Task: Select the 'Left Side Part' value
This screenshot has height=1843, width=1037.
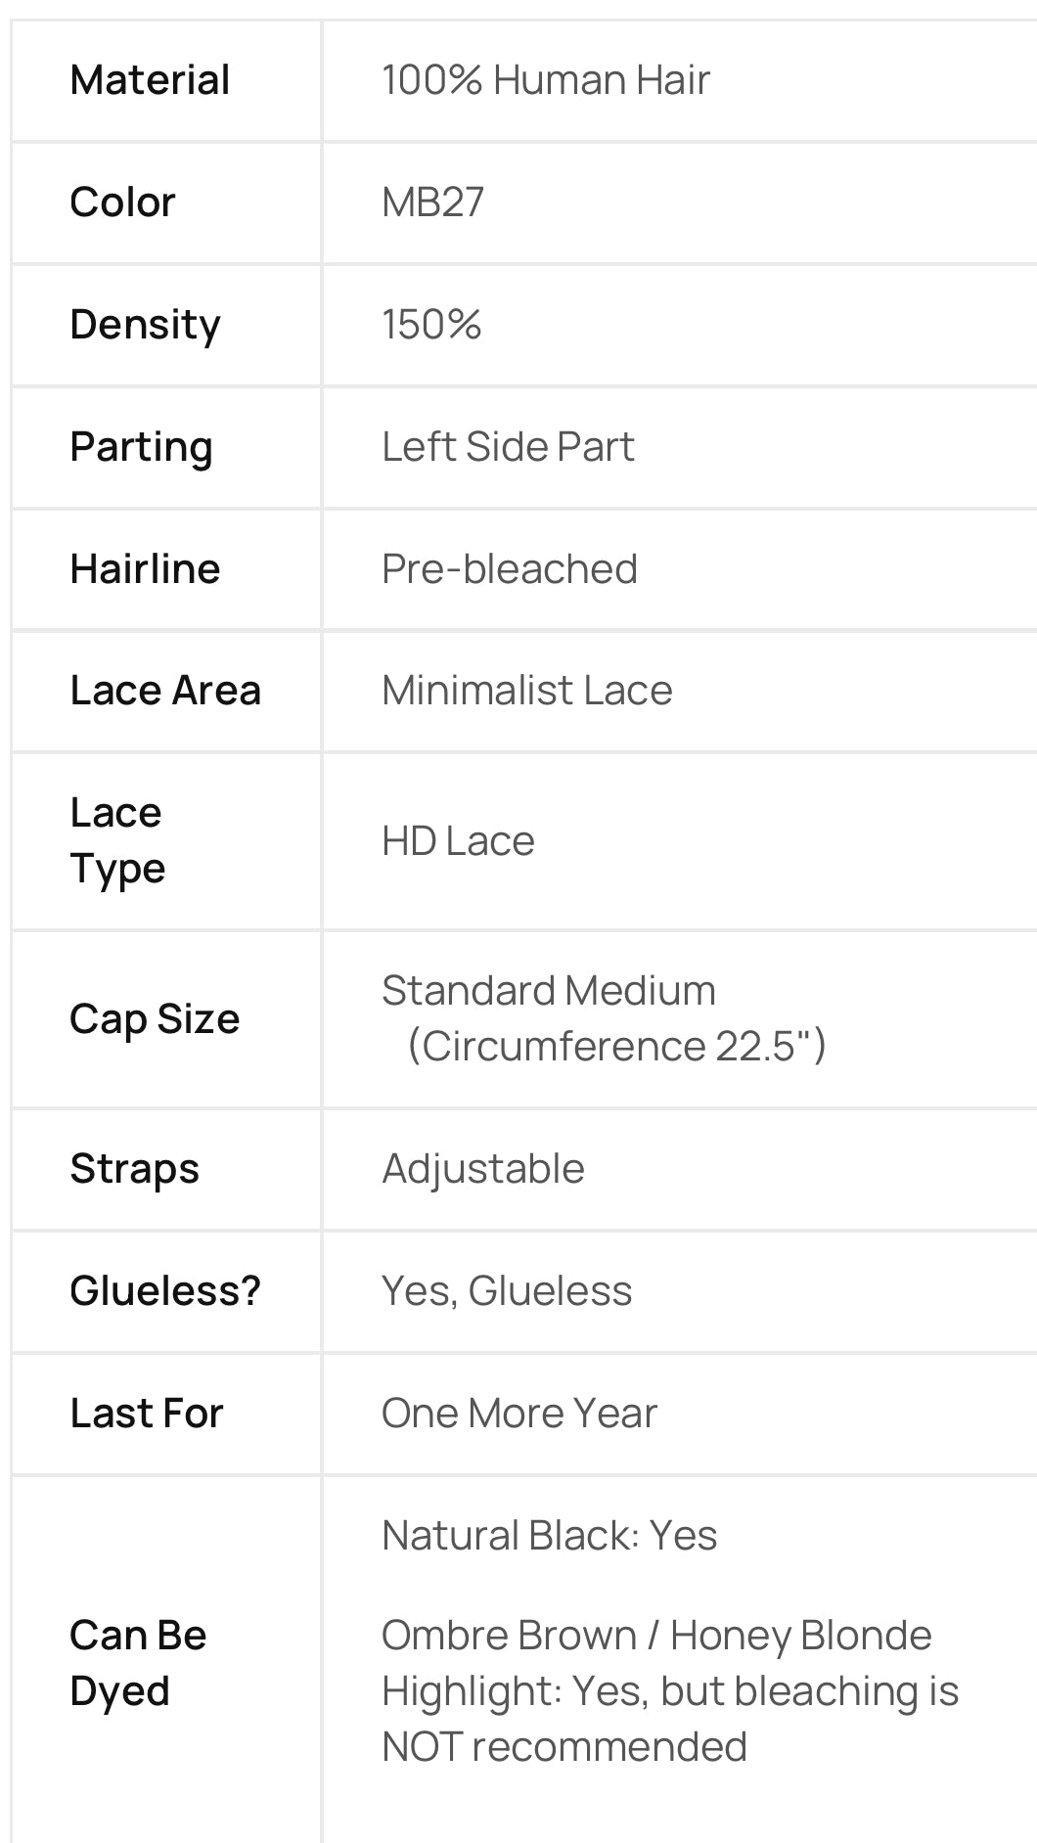Action: [x=508, y=447]
